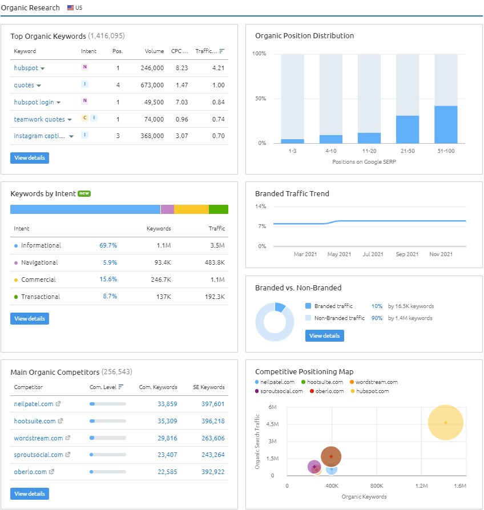Expand the quotes keyword dropdown arrow

click(39, 86)
